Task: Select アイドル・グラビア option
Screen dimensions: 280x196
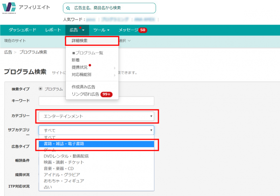Action: 97,175
